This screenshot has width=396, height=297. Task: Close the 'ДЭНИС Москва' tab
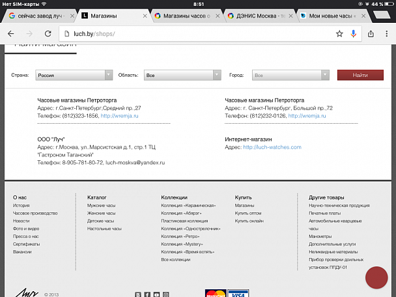290,16
